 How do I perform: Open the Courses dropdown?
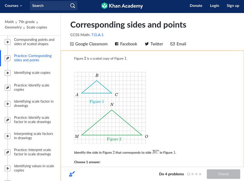coord(13,6)
